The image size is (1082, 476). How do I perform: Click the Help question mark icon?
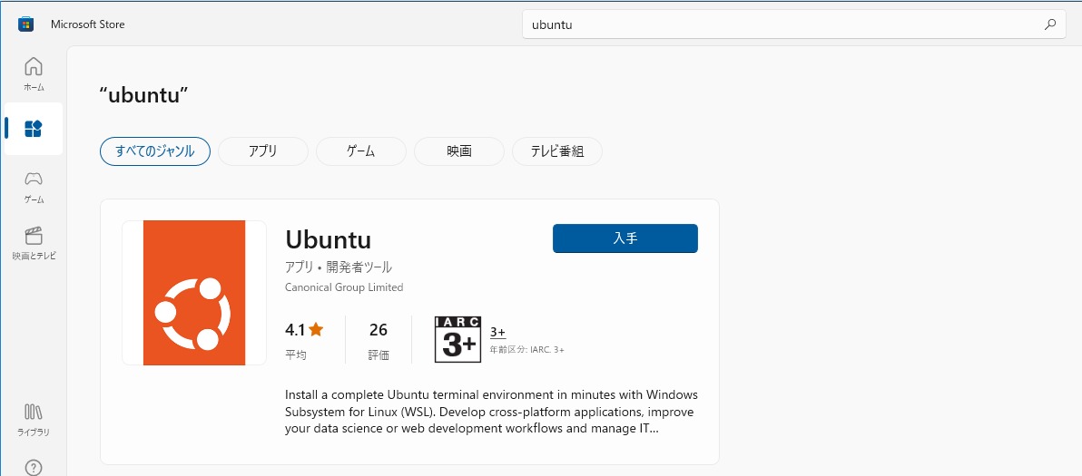coord(33,468)
